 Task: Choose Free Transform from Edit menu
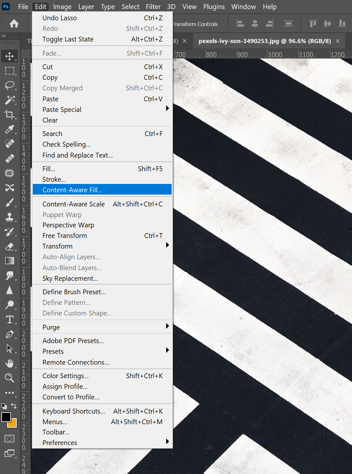(x=102, y=236)
